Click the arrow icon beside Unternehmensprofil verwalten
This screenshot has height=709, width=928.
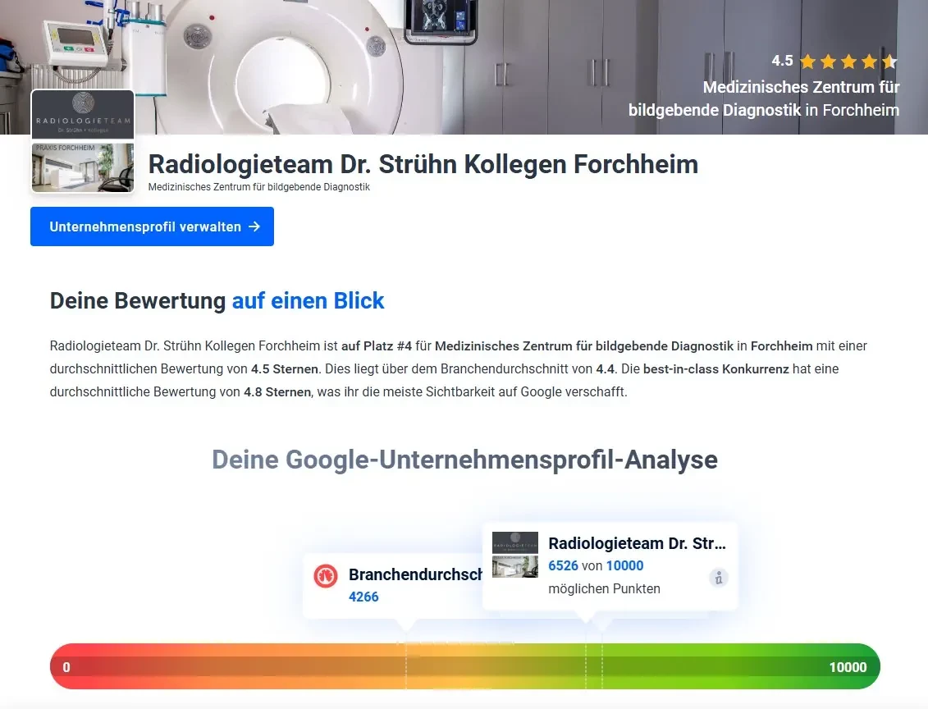[x=254, y=226]
